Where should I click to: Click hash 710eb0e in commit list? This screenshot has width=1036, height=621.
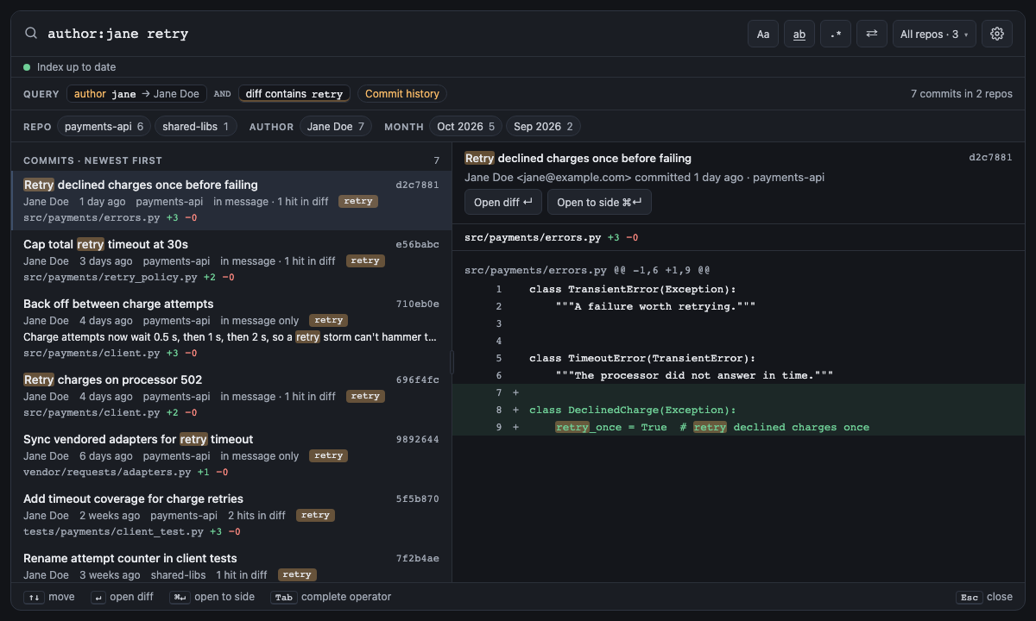click(417, 304)
